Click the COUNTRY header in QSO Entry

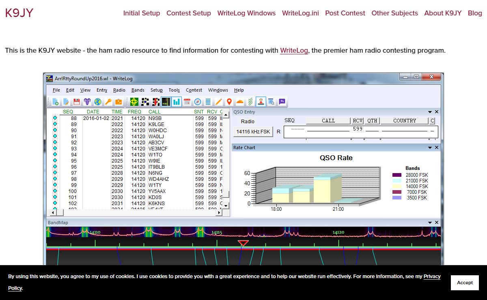click(405, 120)
